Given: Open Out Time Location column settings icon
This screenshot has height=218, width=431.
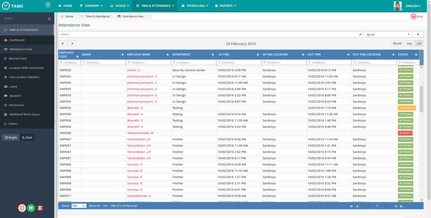Looking at the screenshot, I should pyautogui.click(x=393, y=54).
